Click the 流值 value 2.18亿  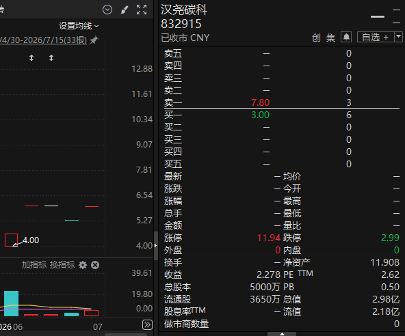pyautogui.click(x=386, y=311)
